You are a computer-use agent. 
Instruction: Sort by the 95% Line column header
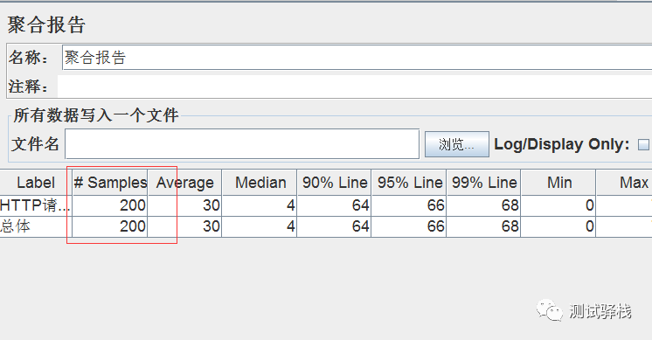tap(409, 183)
